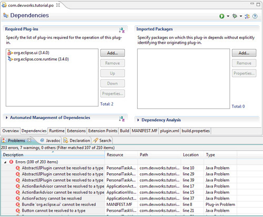
Task: Open the Javadoc view tab
Action: coord(50,141)
